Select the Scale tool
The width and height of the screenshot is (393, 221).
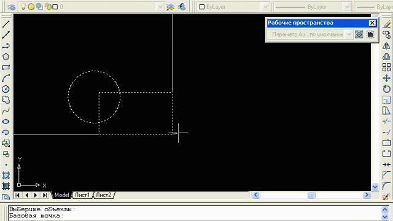click(x=386, y=99)
